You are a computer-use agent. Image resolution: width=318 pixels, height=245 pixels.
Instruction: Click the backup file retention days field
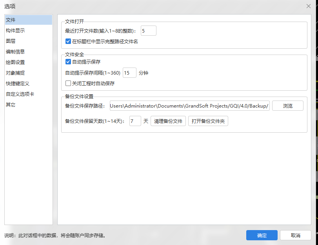[x=135, y=121]
